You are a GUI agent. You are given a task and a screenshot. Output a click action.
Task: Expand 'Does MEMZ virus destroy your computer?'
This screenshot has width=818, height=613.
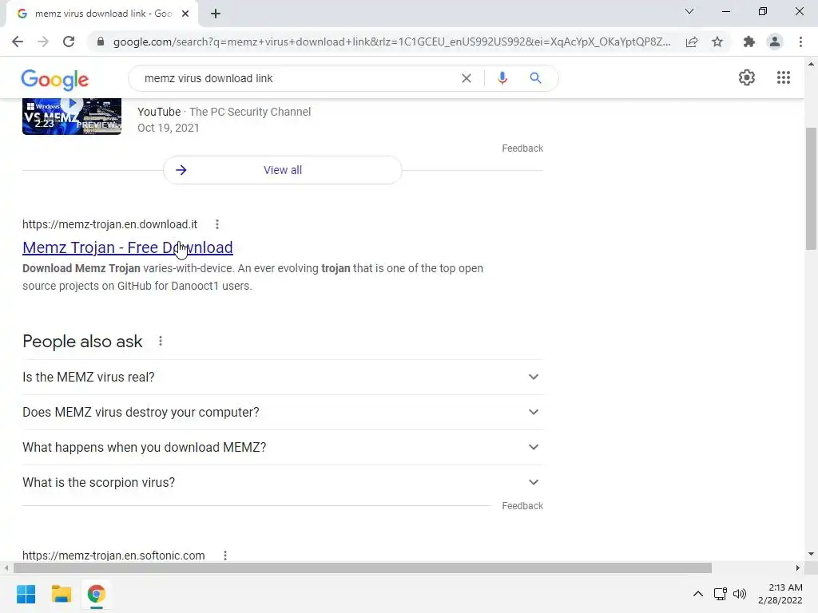tap(283, 413)
